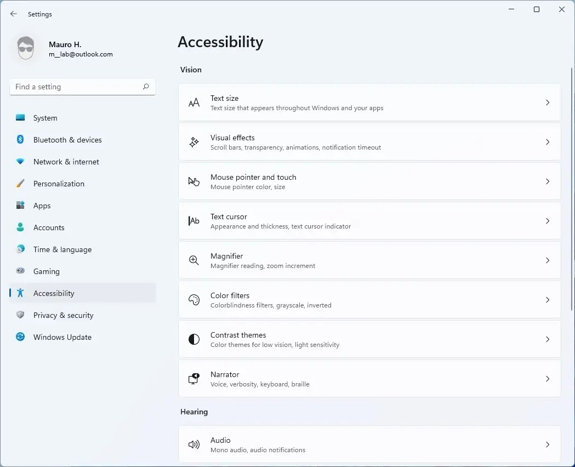This screenshot has height=467, width=575.
Task: Open Mauro H. account profile
Action: coord(65,49)
